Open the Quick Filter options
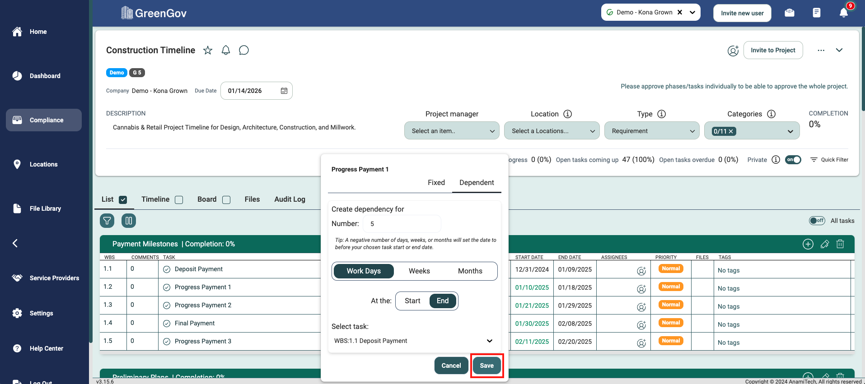This screenshot has height=384, width=865. click(829, 160)
